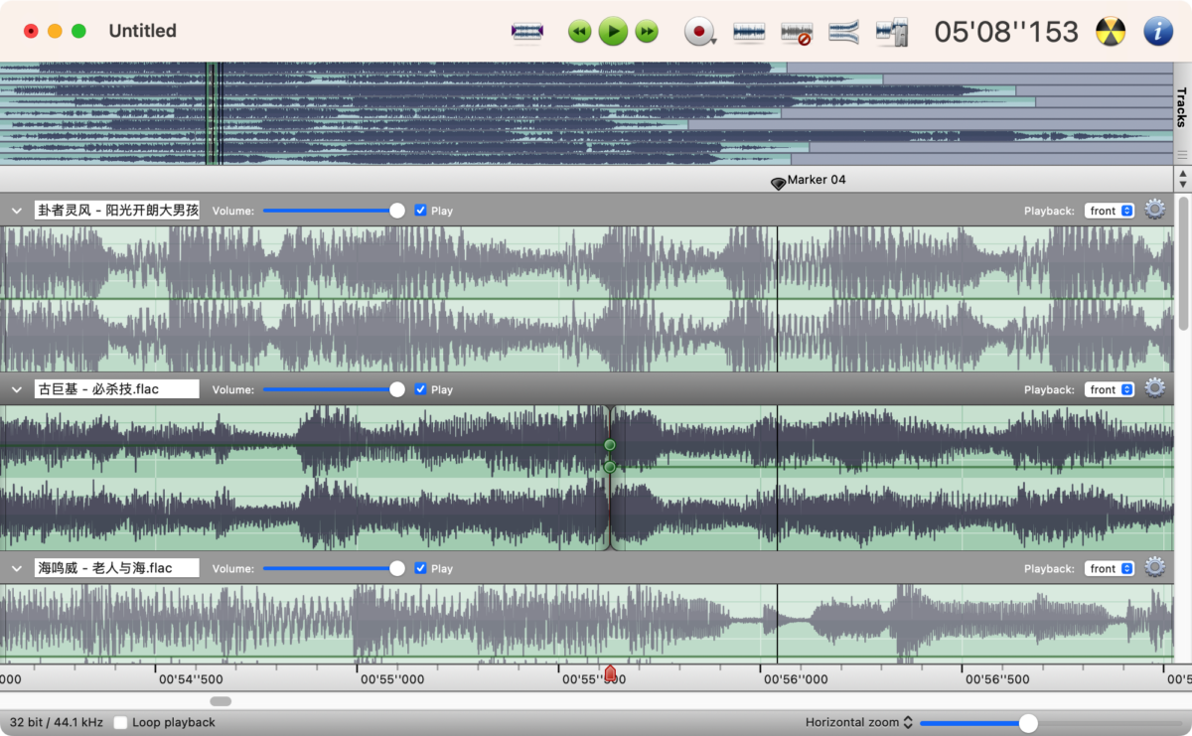This screenshot has width=1192, height=736.
Task: Open Playback dropdown for 卦者灵风 track
Action: [x=1110, y=211]
